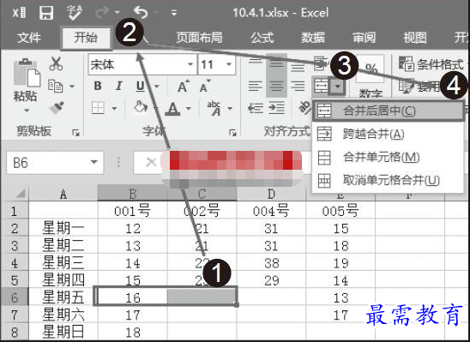
Task: Click the 条件格式 conditional formatting button
Action: pyautogui.click(x=431, y=63)
